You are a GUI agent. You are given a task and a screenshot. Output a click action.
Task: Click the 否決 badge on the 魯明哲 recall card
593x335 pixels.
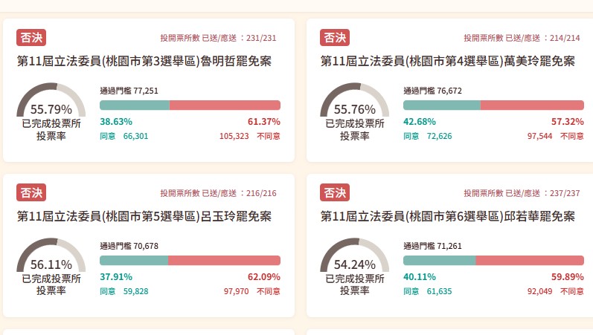point(31,38)
